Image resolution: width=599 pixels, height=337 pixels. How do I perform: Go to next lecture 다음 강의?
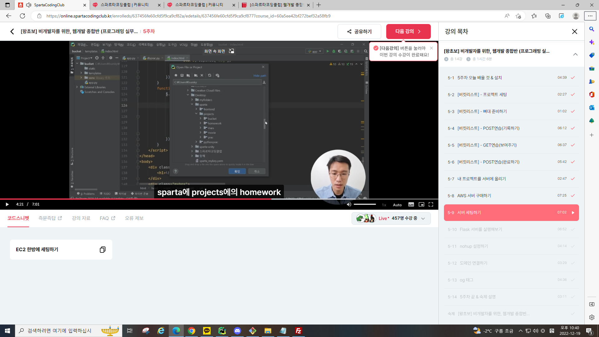tap(408, 32)
